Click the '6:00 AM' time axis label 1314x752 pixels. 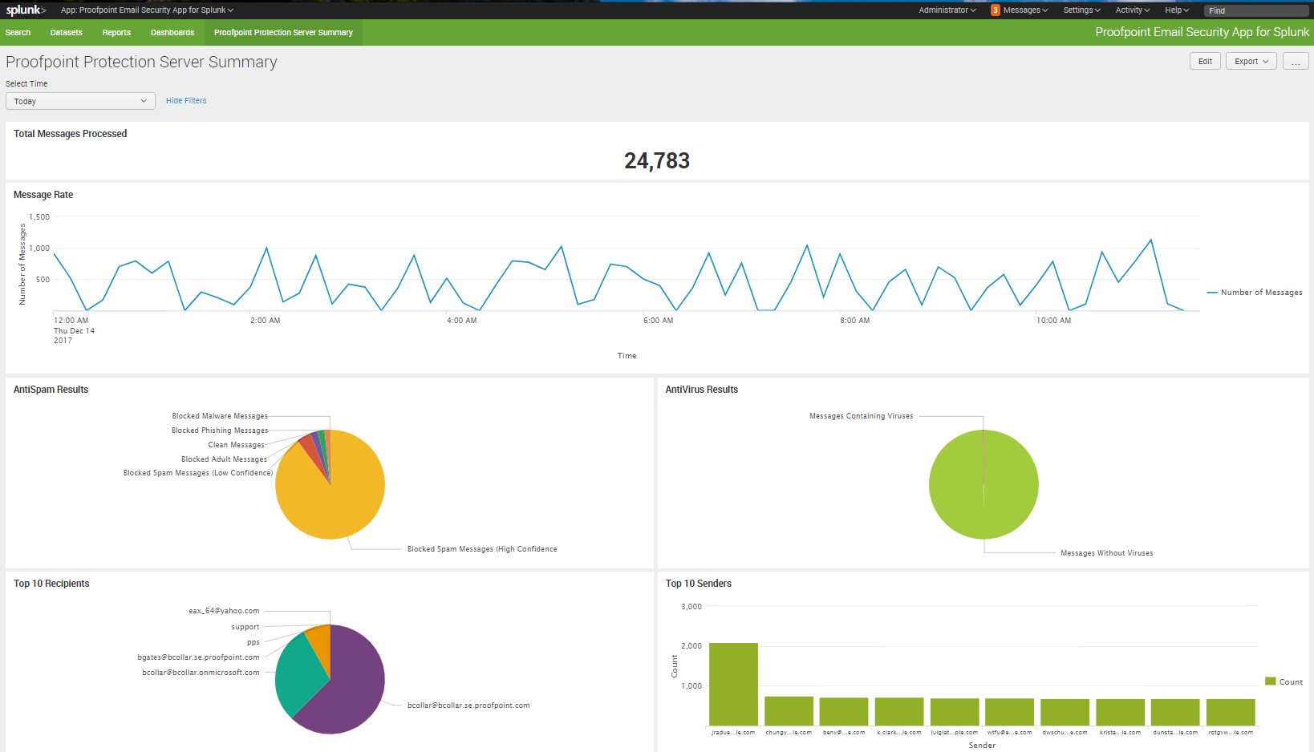658,321
